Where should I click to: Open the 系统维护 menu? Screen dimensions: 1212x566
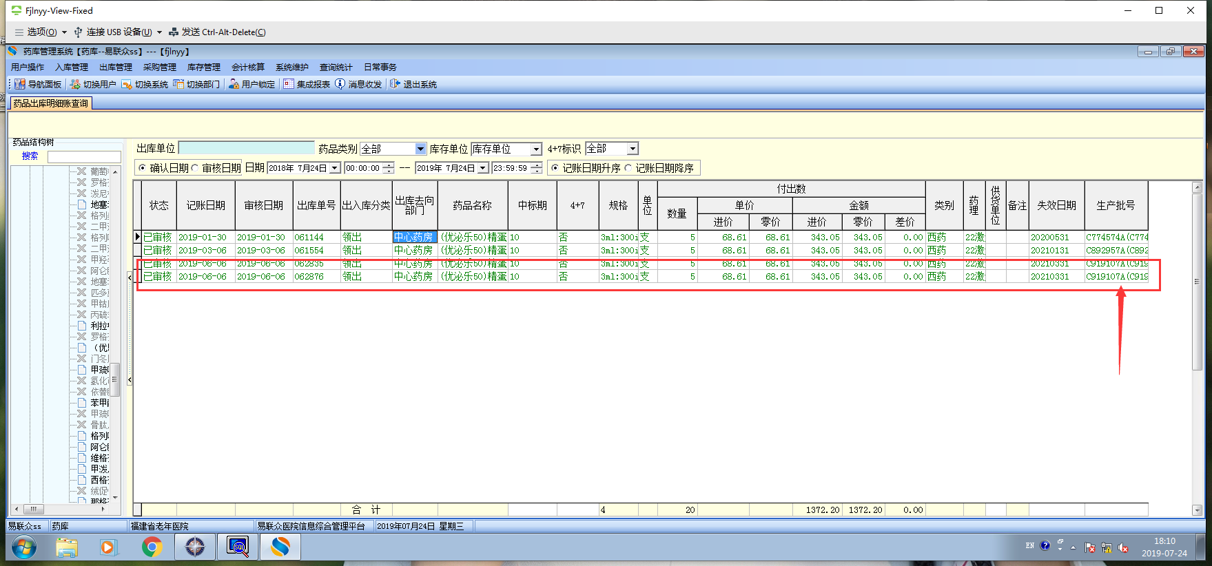point(292,67)
